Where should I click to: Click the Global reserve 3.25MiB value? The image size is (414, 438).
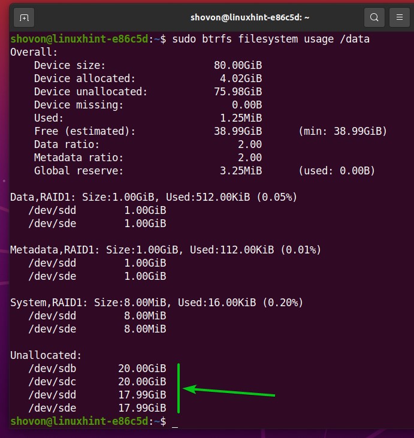(237, 171)
